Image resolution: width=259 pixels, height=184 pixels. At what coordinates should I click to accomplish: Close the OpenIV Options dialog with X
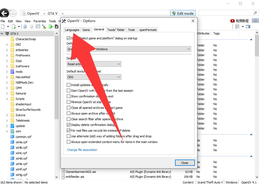(193, 21)
